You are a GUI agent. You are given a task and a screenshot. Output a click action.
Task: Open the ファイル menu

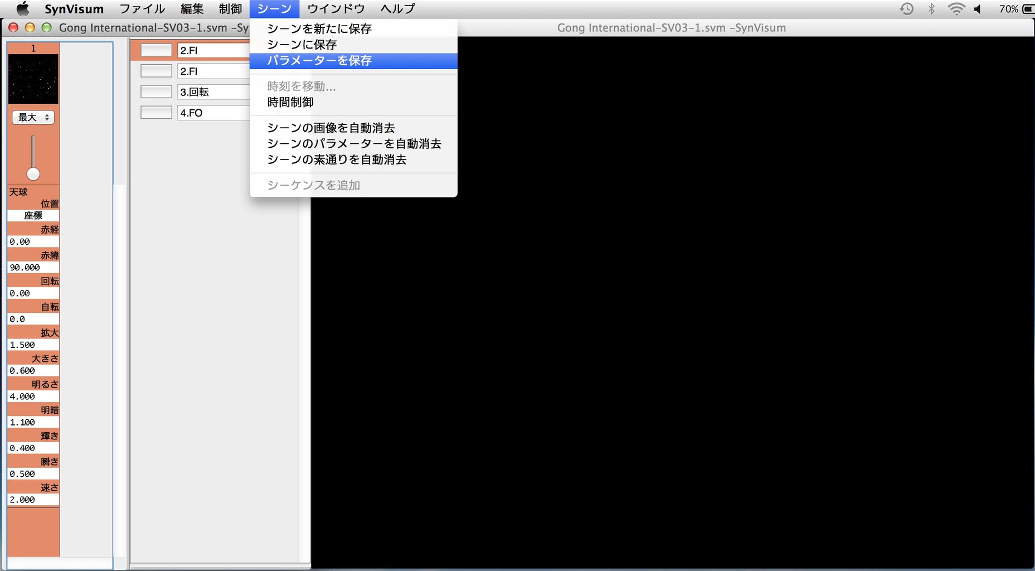[x=142, y=9]
